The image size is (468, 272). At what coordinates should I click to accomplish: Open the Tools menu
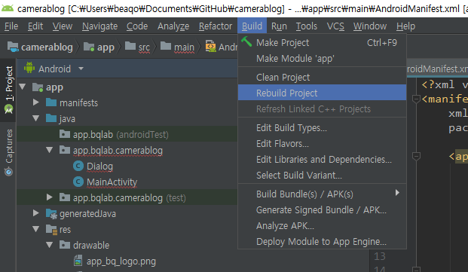click(306, 26)
